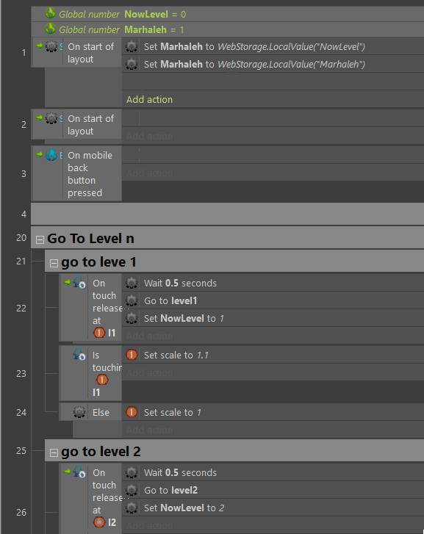Click the globe icon beside Marhaleh global
The image size is (424, 534).
[50, 29]
